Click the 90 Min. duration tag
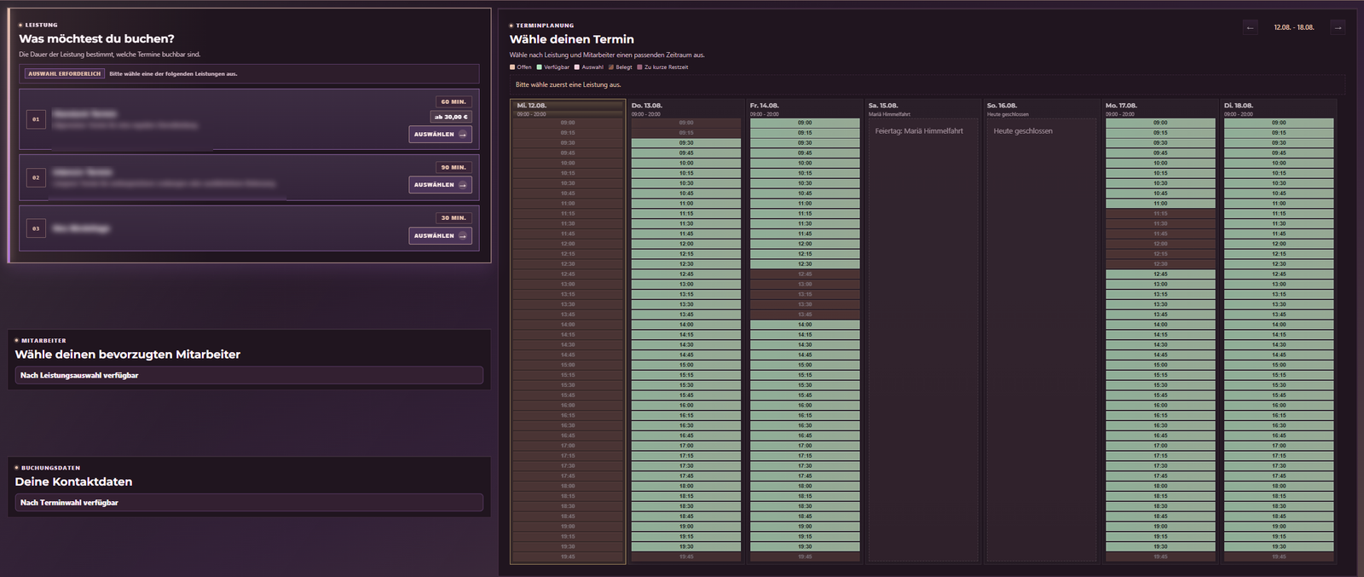This screenshot has height=577, width=1364. tap(454, 167)
